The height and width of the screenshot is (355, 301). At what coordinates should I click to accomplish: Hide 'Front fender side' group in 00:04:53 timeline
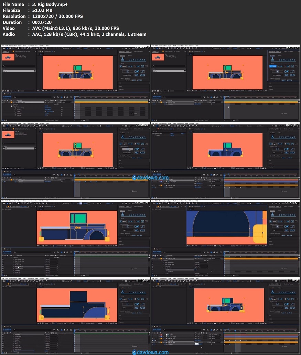153,262
